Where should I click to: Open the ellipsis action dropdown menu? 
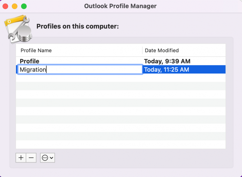click(x=47, y=158)
